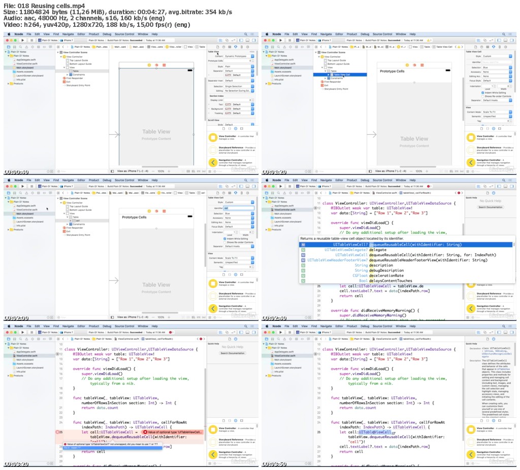
Task: Click Identifier field in 00:02:00 frame
Action: [x=239, y=208]
